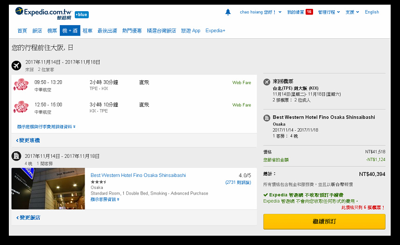Screen dimensions: 400x245
Task: Select the 機+酒 package tab
Action: point(70,30)
